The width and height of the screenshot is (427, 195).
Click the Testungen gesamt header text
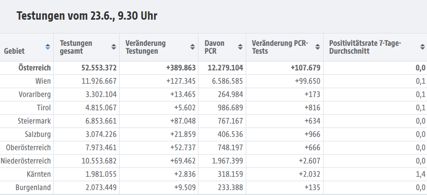click(76, 47)
